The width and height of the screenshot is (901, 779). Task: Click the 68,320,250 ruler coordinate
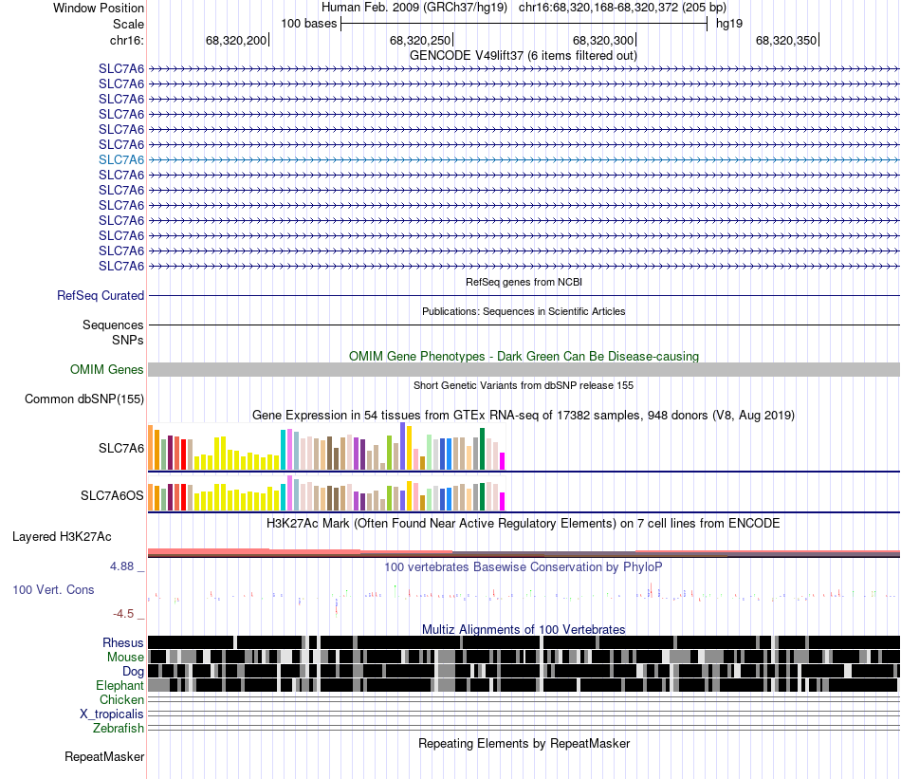click(420, 40)
